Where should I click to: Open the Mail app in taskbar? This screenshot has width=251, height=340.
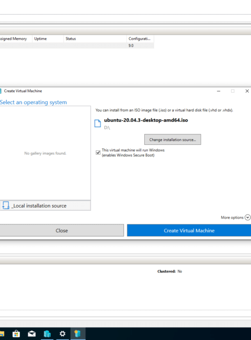pos(32,334)
